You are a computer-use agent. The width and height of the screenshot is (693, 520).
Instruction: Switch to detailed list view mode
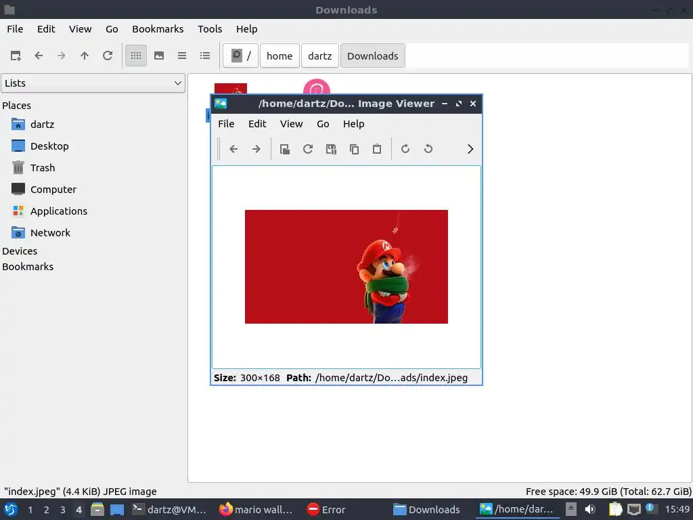coord(205,56)
